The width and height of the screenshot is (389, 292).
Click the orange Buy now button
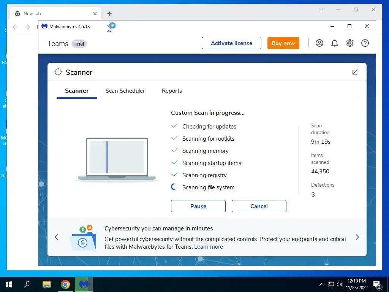(x=283, y=43)
